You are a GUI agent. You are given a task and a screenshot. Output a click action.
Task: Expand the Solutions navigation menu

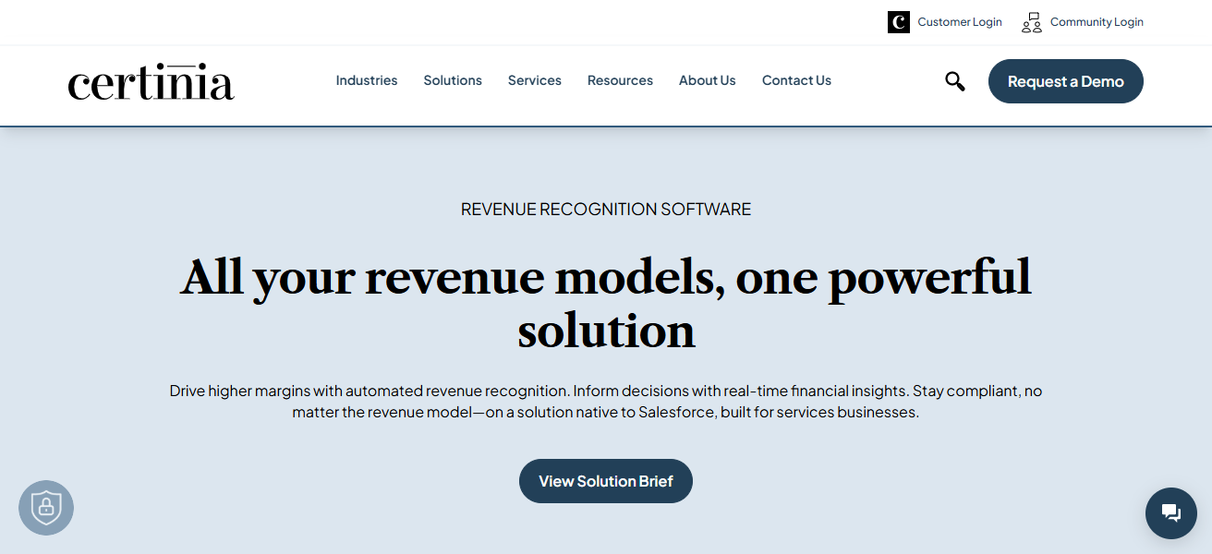[x=452, y=80]
